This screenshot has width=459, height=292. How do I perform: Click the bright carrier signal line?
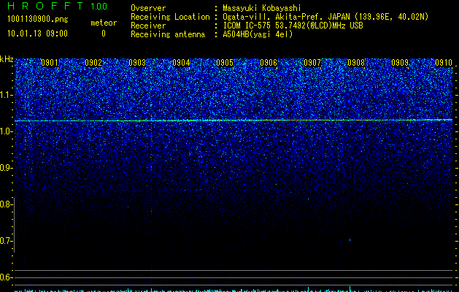(x=234, y=120)
